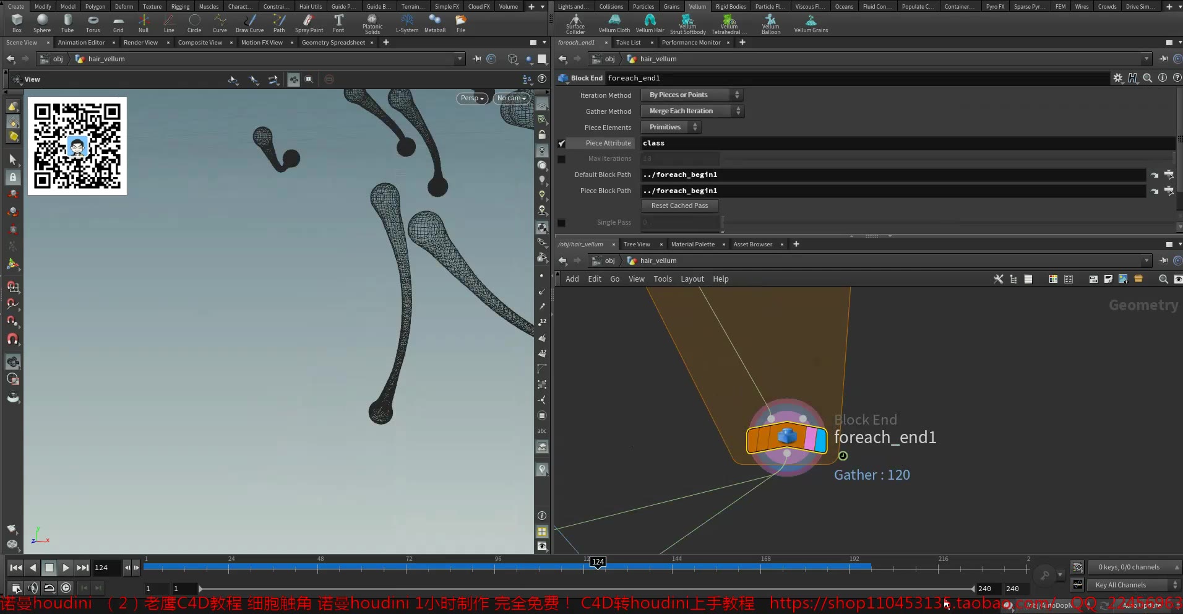The image size is (1183, 614).
Task: Enable the Single Pass checkbox
Action: tap(562, 222)
